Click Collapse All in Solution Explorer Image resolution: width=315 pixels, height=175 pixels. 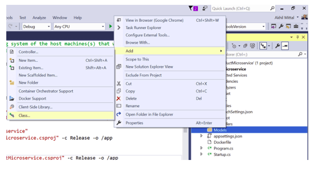(x=245, y=46)
